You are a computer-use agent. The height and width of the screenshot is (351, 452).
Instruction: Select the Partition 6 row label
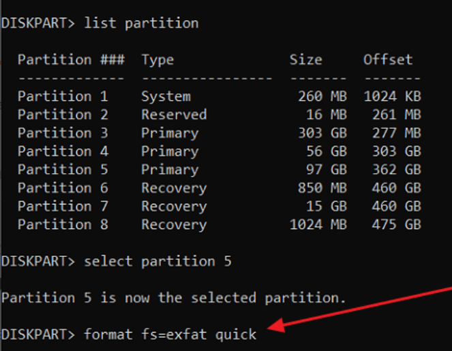pos(63,188)
